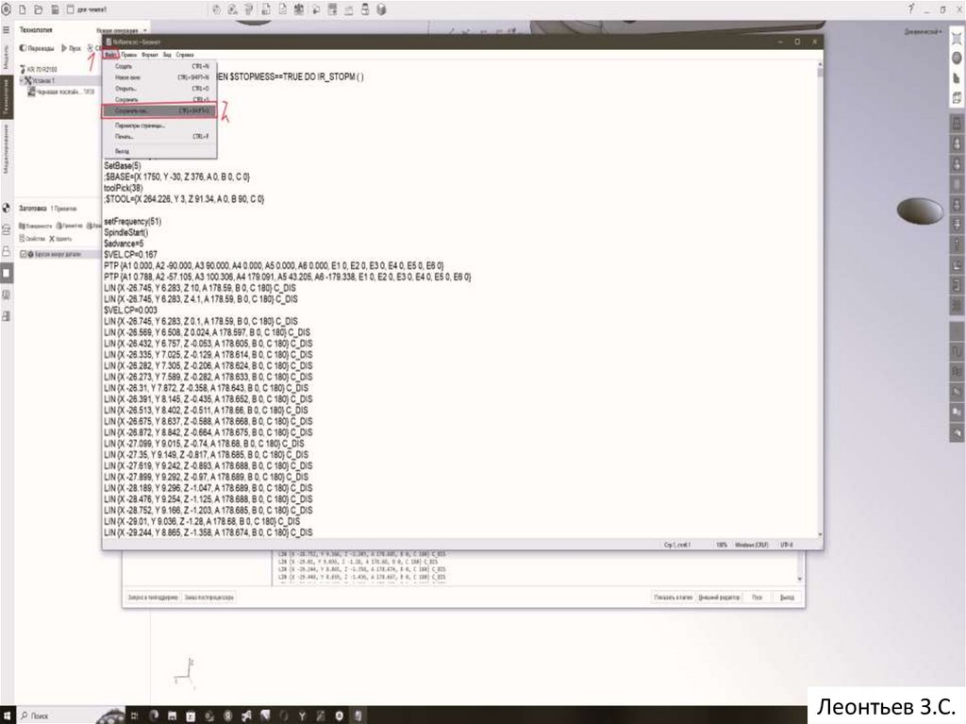Image resolution: width=966 pixels, height=724 pixels.
Task: Click the 'toolPick(38)' line in Notepad
Action: [x=124, y=188]
